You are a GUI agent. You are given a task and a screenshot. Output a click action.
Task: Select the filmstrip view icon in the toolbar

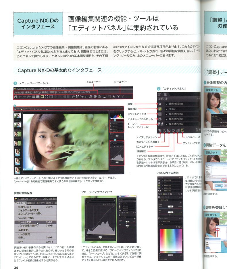click(x=38, y=97)
